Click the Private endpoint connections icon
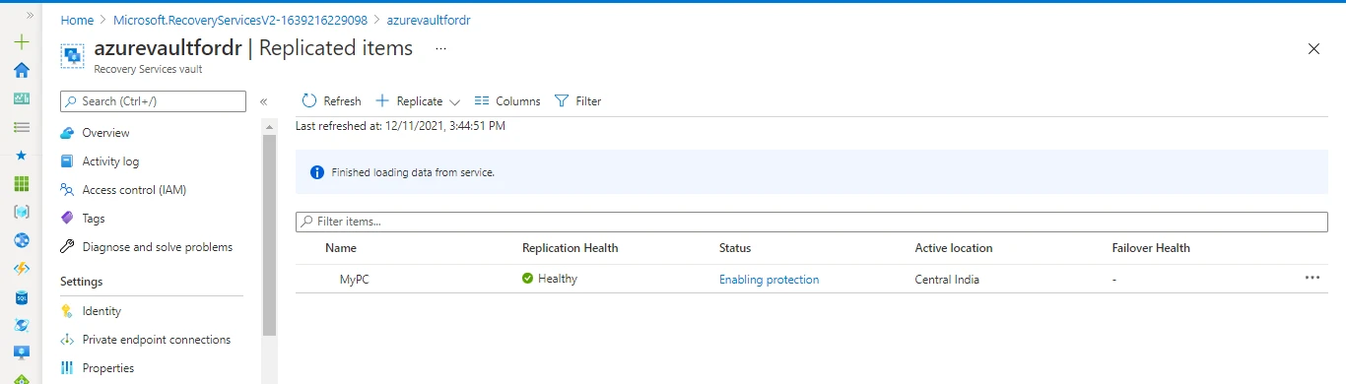Image resolution: width=1346 pixels, height=384 pixels. 67,340
